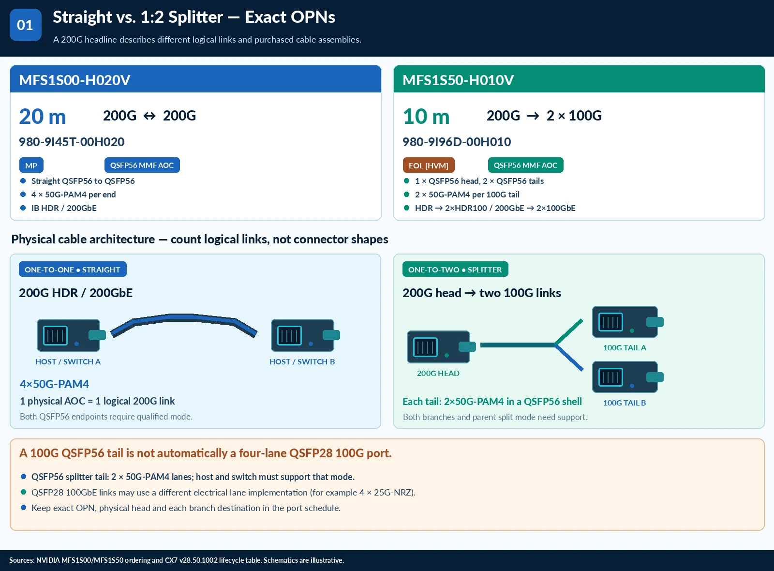The image size is (774, 571).
Task: Select the ONE-TO-TWO • SPLITTER tag
Action: pyautogui.click(x=455, y=270)
